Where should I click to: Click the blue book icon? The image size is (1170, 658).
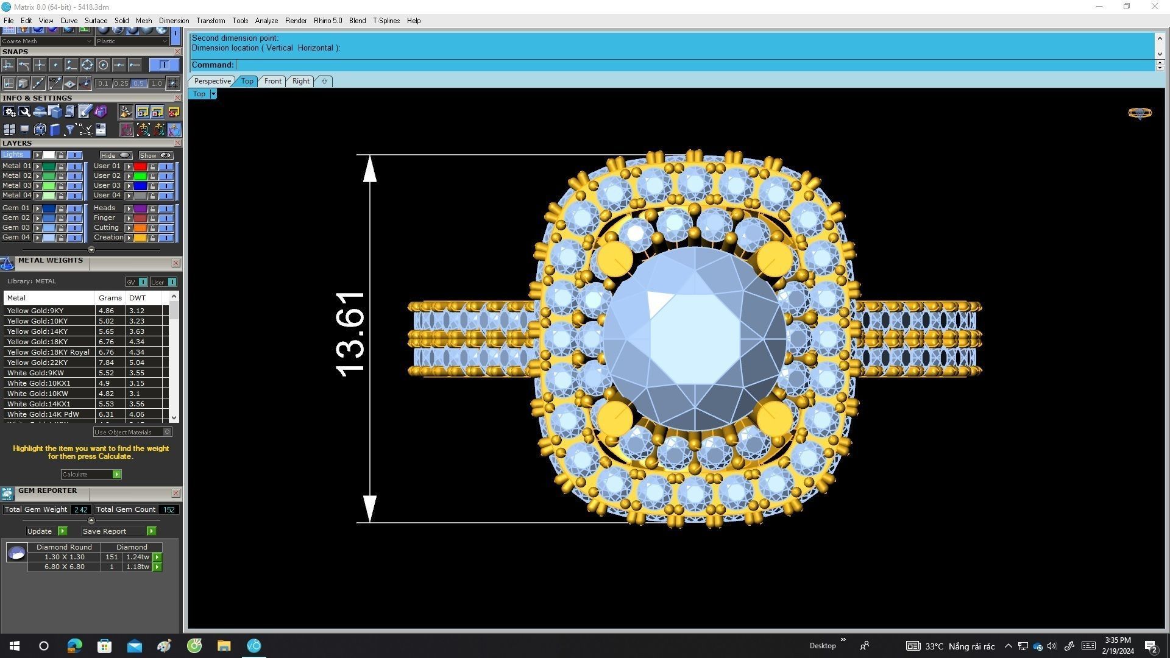coord(55,130)
